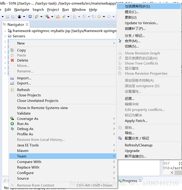This screenshot has height=190, width=182.
Task: Open dropdown next to main toolbar Forward arrow
Action: pos(113,17)
